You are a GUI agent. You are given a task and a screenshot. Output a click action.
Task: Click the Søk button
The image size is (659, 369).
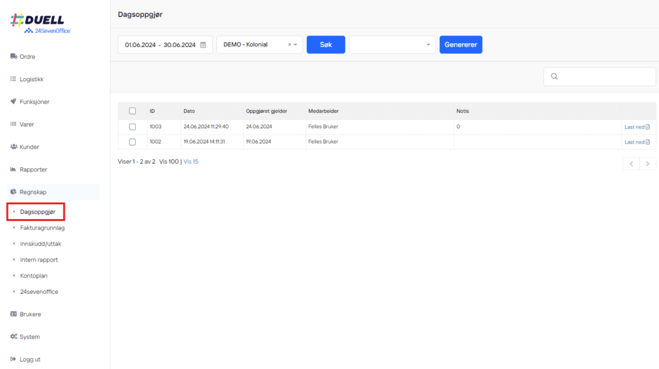click(326, 44)
